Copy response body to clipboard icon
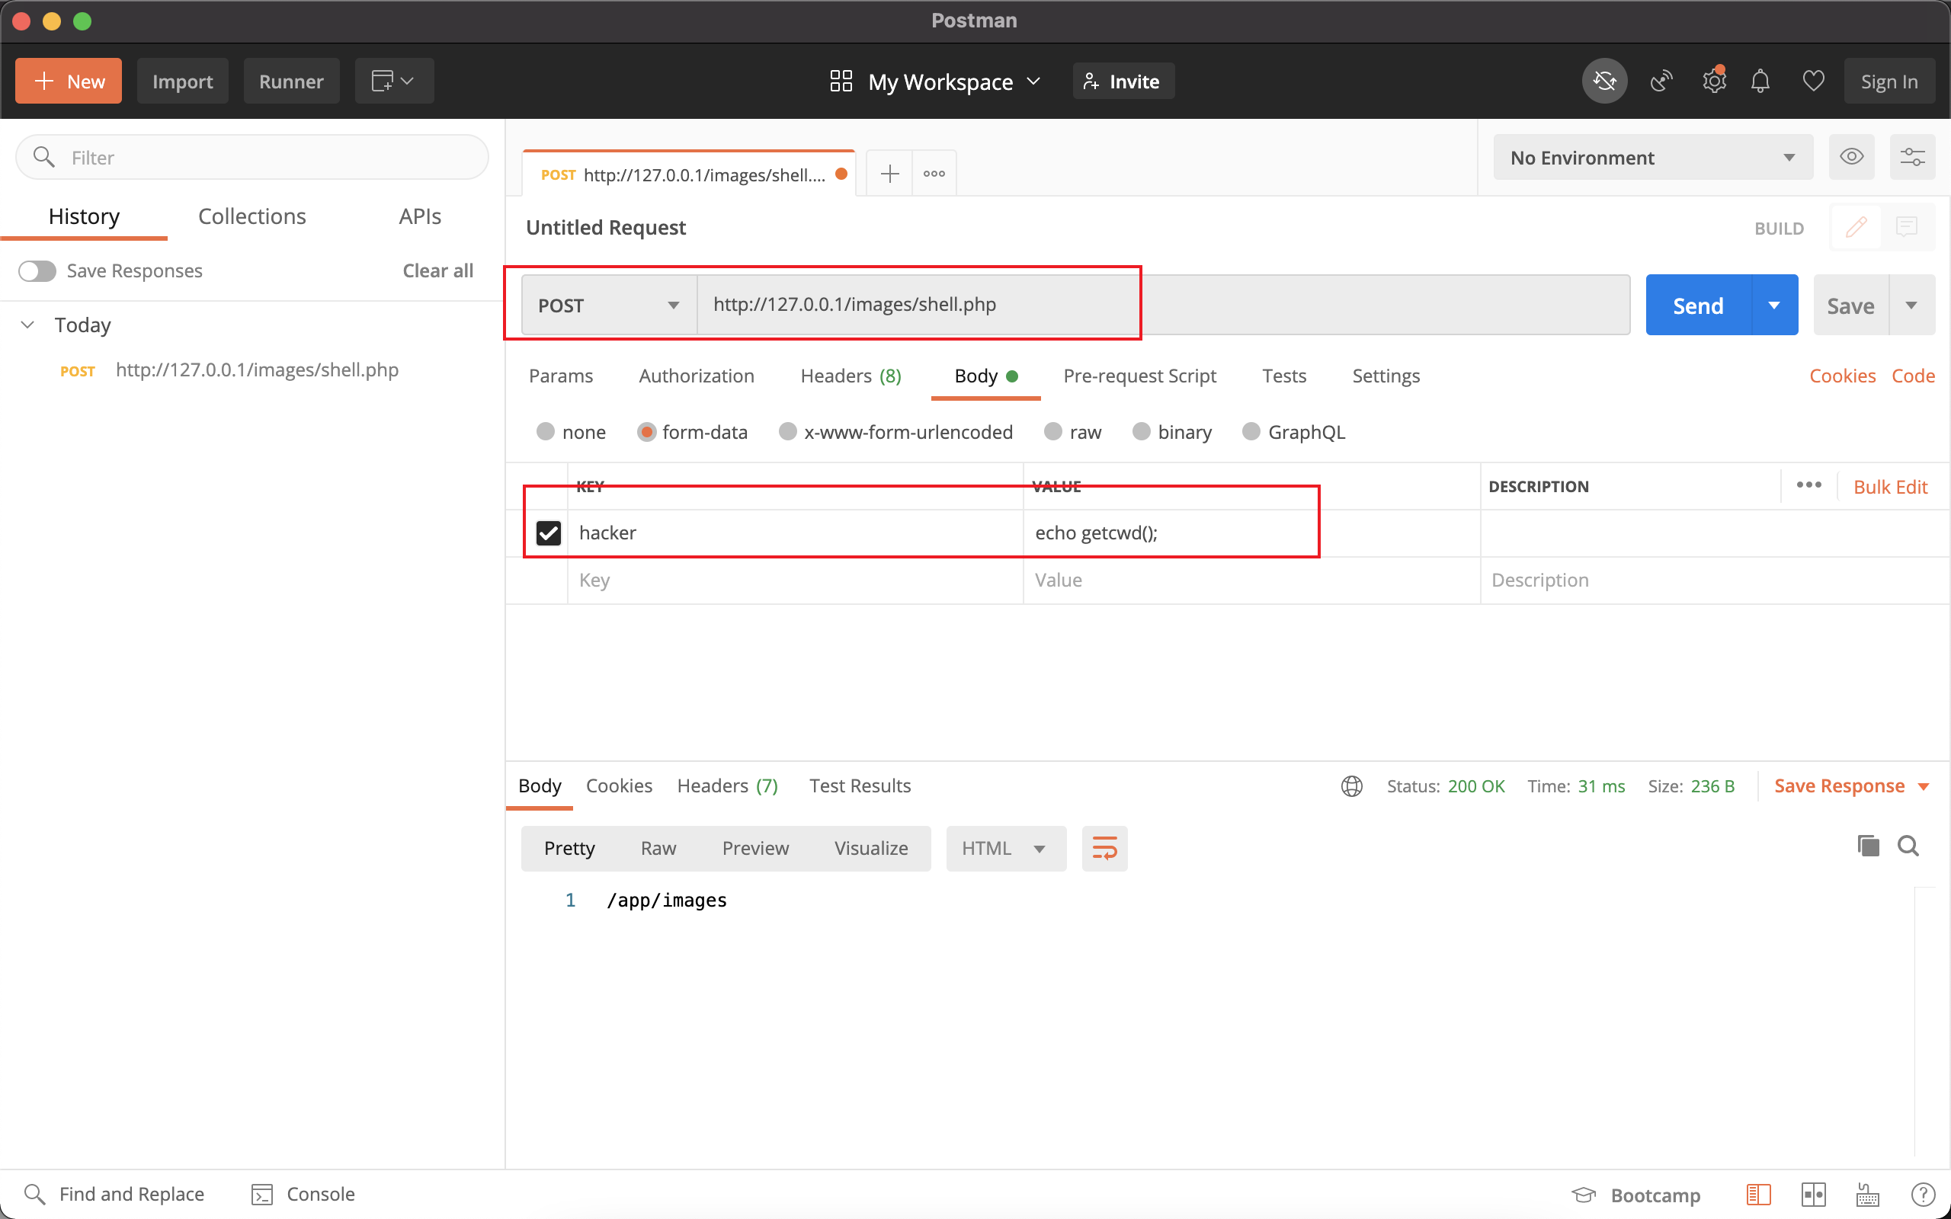The height and width of the screenshot is (1219, 1951). tap(1868, 846)
